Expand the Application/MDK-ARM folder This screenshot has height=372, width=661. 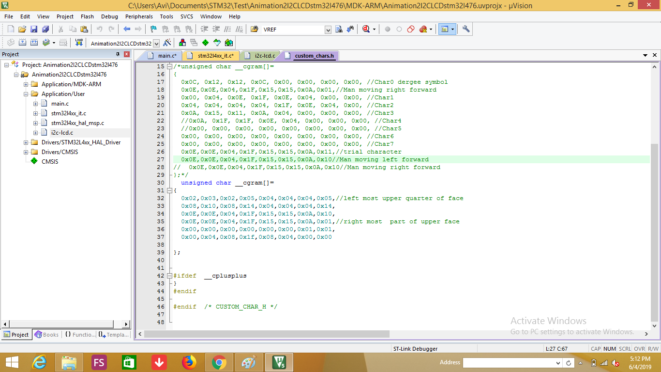point(26,84)
